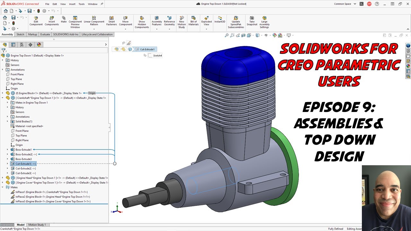Click Update SpeedPak Subassemblies
The height and width of the screenshot is (231, 411).
pyautogui.click(x=236, y=22)
